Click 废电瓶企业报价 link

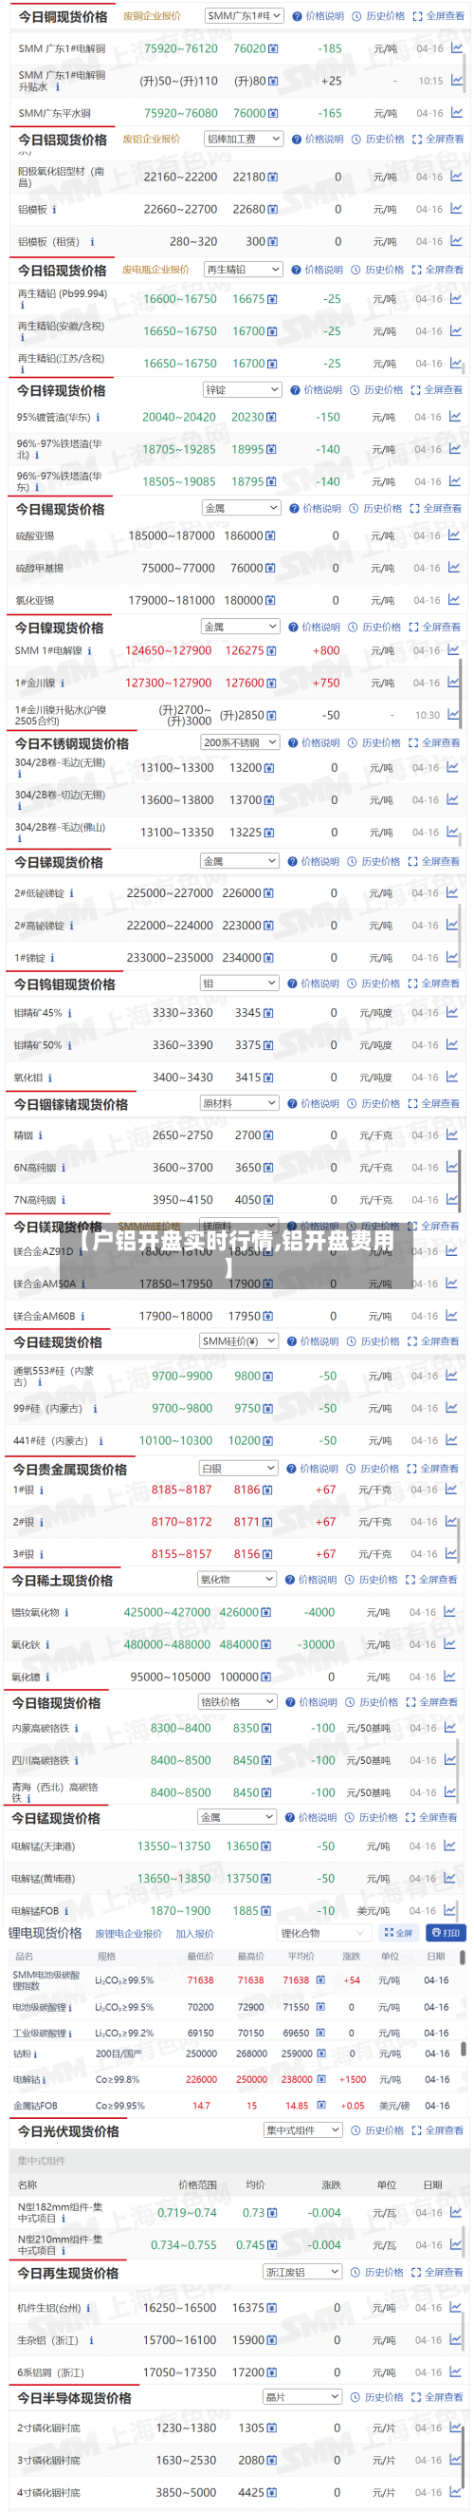click(x=155, y=270)
